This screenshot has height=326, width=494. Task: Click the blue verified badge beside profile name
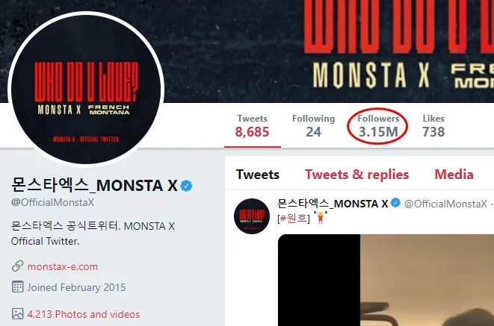pos(186,186)
